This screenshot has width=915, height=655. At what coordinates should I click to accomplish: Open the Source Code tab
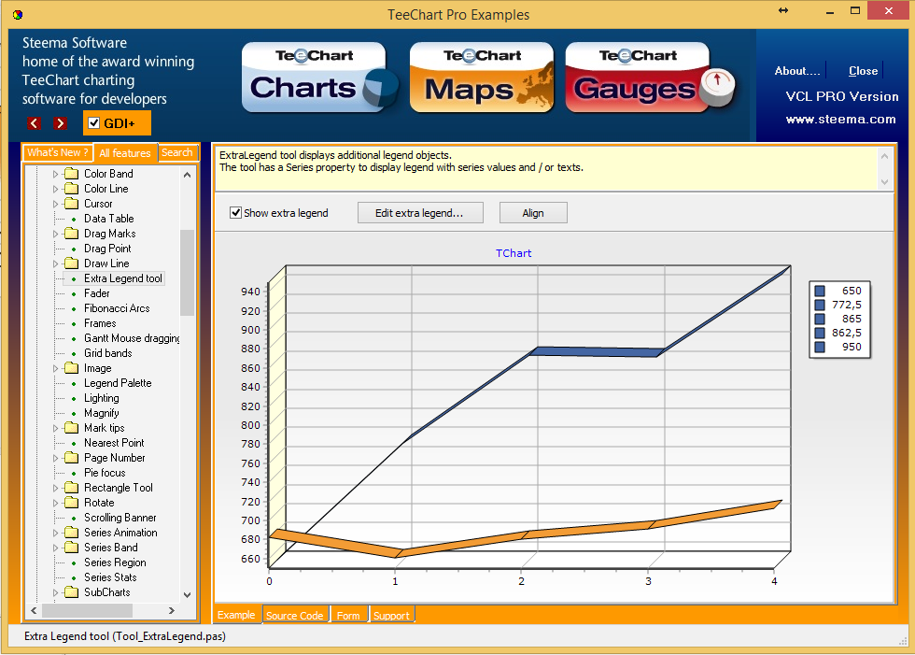click(x=295, y=616)
